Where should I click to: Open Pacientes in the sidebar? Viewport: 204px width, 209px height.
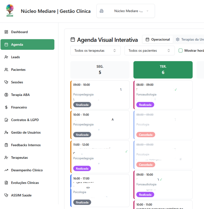tap(18, 70)
